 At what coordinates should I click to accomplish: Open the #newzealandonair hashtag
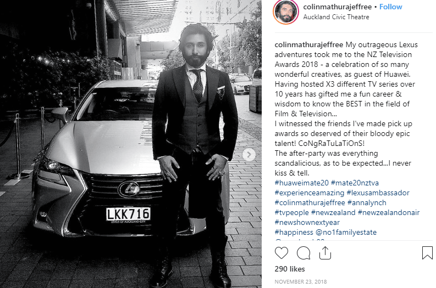[x=389, y=212]
